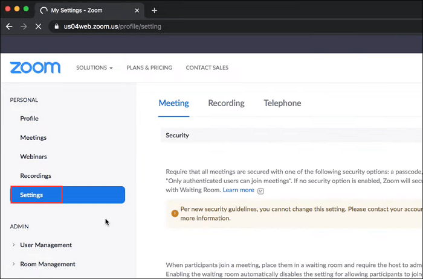This screenshot has width=423, height=279.
Task: Follow the Learn more link
Action: 238,190
